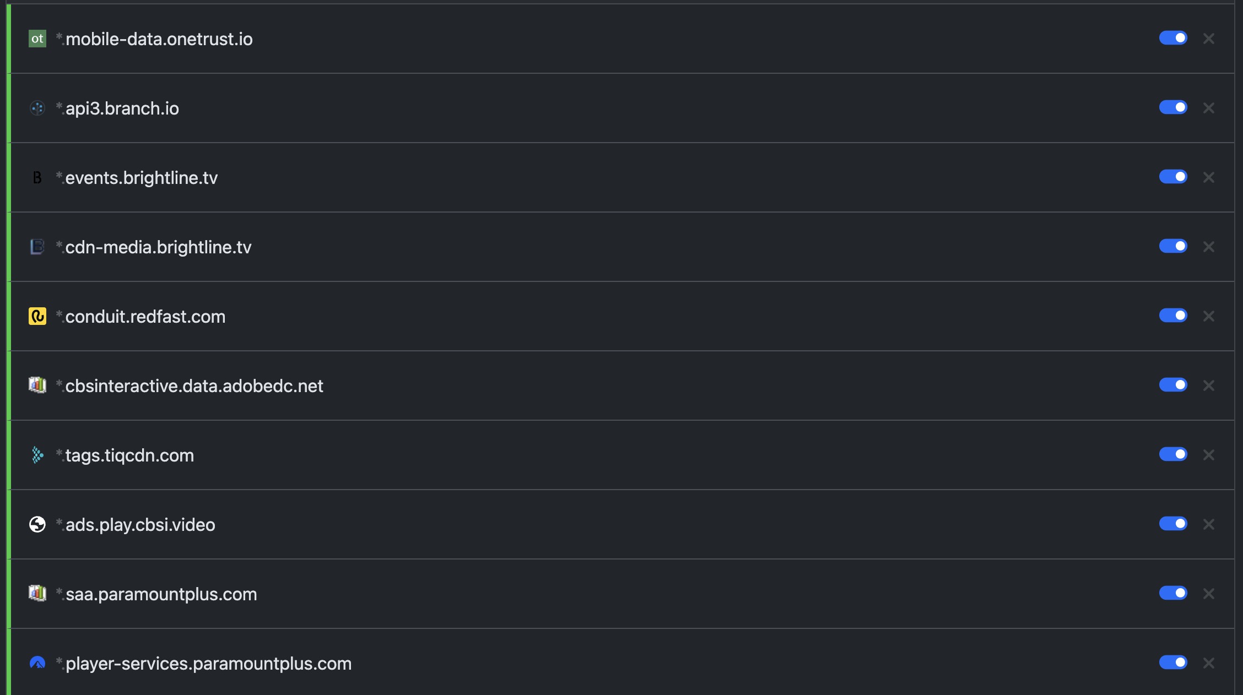Delete the cdn-media.brightline.tv entry

[1209, 247]
